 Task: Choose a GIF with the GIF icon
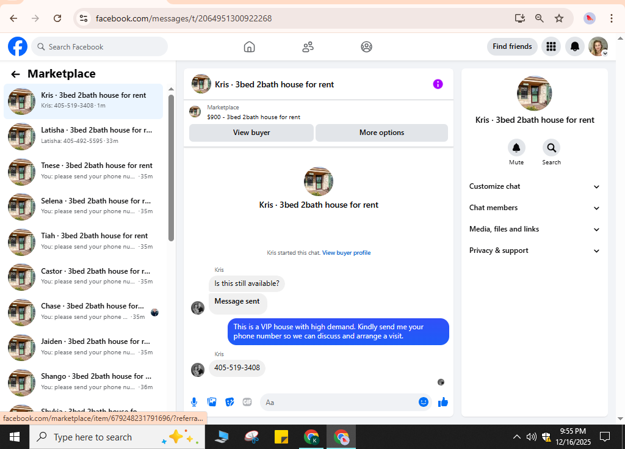pyautogui.click(x=247, y=402)
